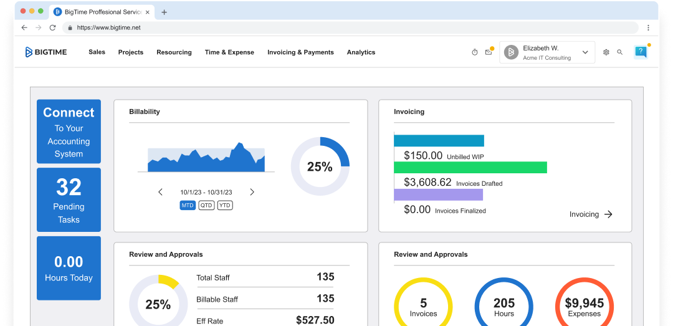This screenshot has width=673, height=326.
Task: Switch billability to QTD
Action: 206,205
